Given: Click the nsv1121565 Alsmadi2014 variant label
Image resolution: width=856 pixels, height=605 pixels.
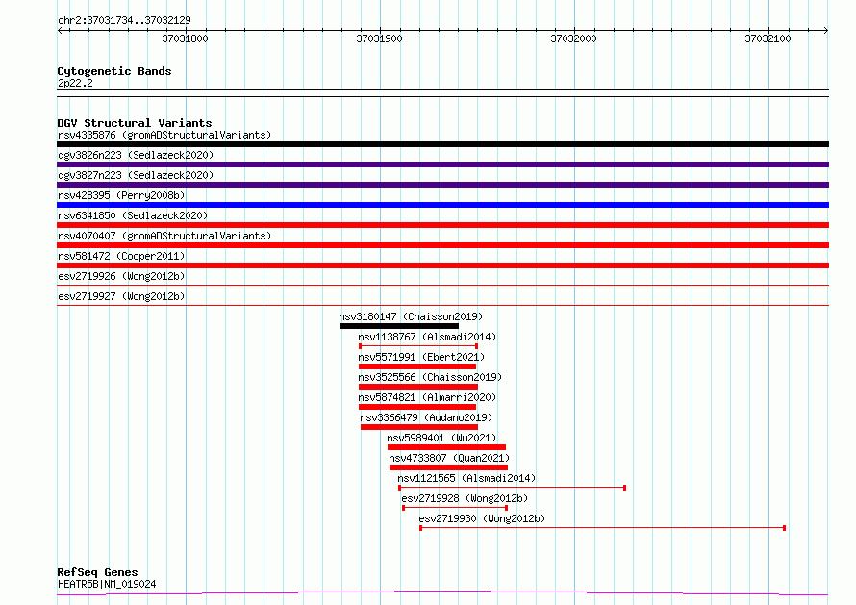Looking at the screenshot, I should tap(466, 478).
